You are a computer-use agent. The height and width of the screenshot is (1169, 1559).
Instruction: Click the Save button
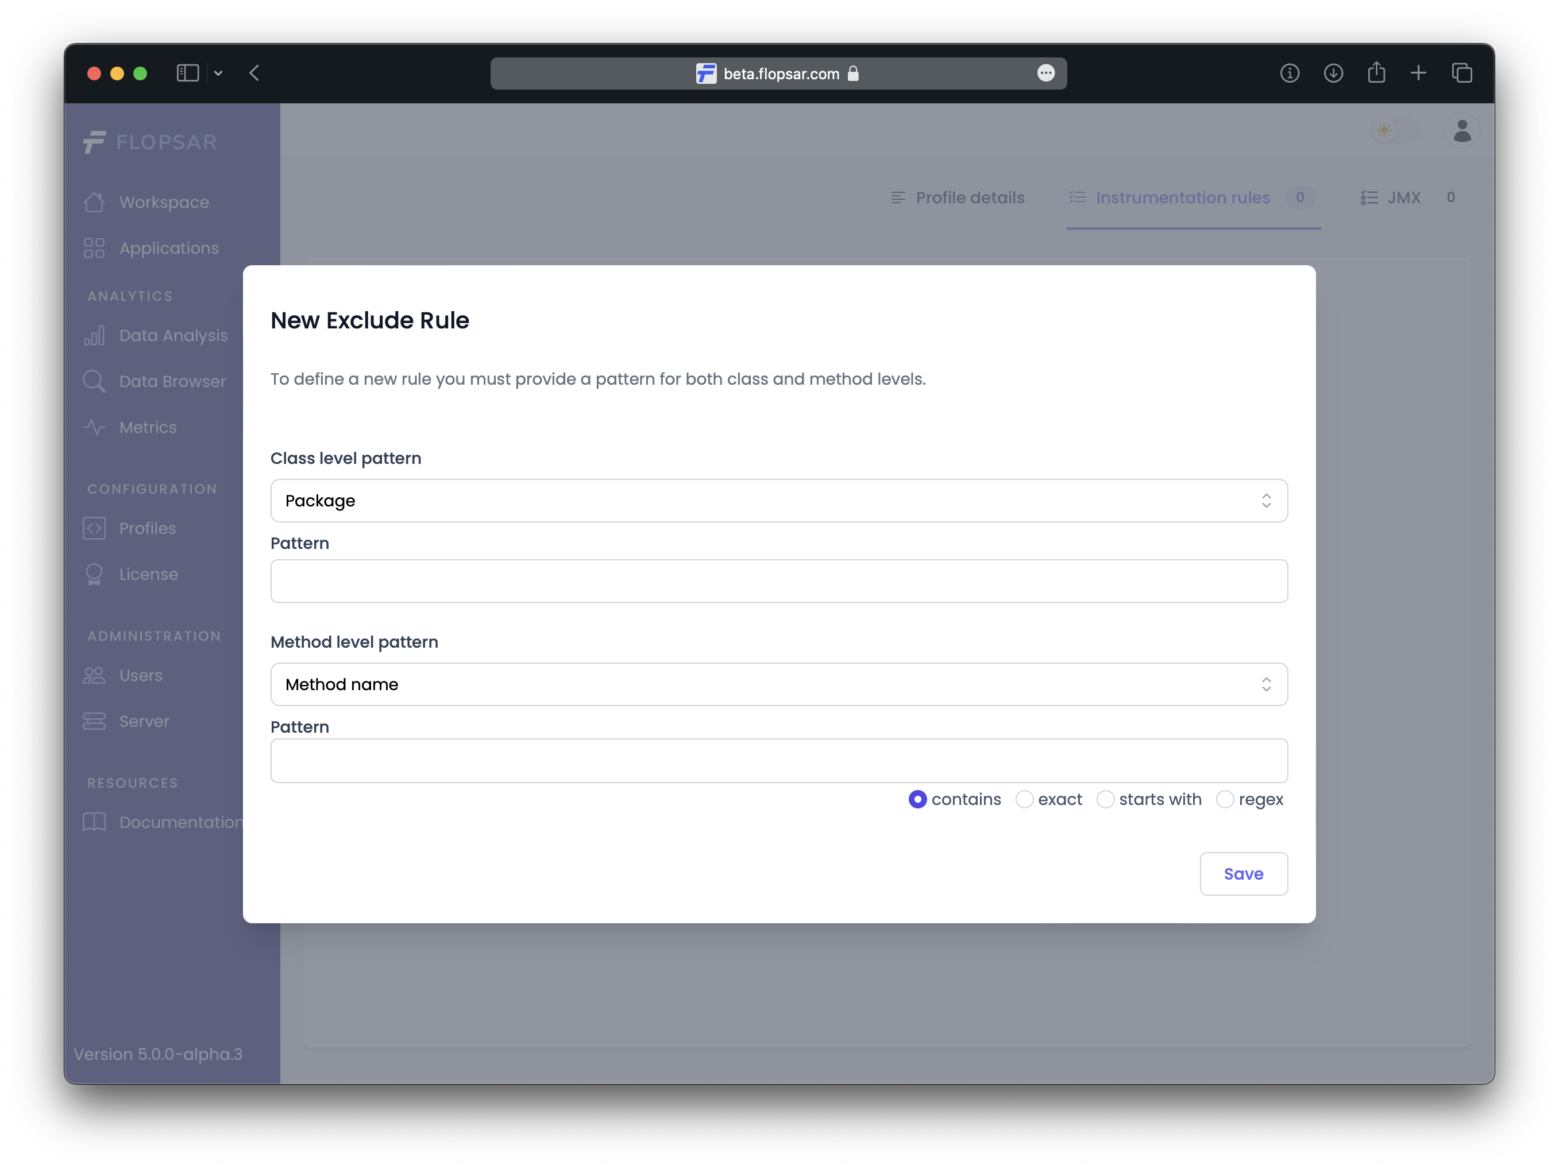[1243, 874]
